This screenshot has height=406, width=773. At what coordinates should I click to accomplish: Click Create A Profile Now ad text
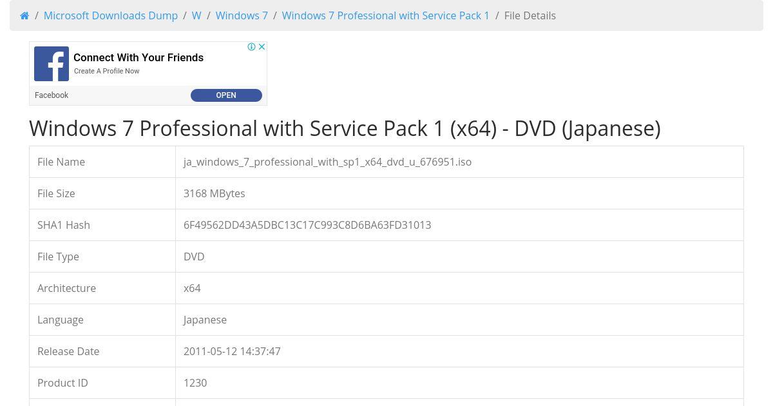click(x=107, y=71)
